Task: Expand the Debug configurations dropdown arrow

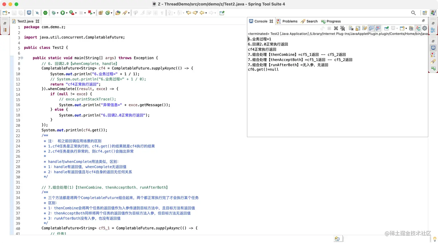Action: [58, 13]
